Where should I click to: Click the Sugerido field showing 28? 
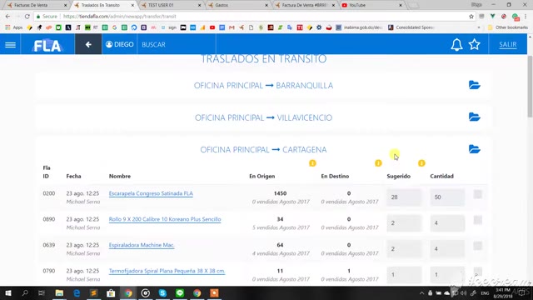tap(404, 197)
